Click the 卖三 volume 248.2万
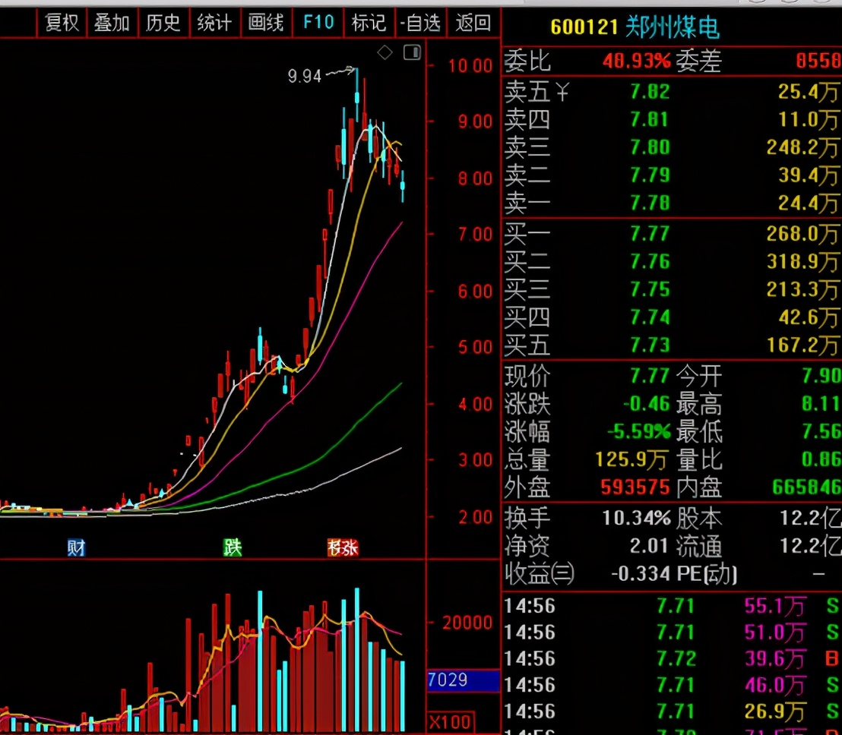Image resolution: width=842 pixels, height=735 pixels. [802, 147]
